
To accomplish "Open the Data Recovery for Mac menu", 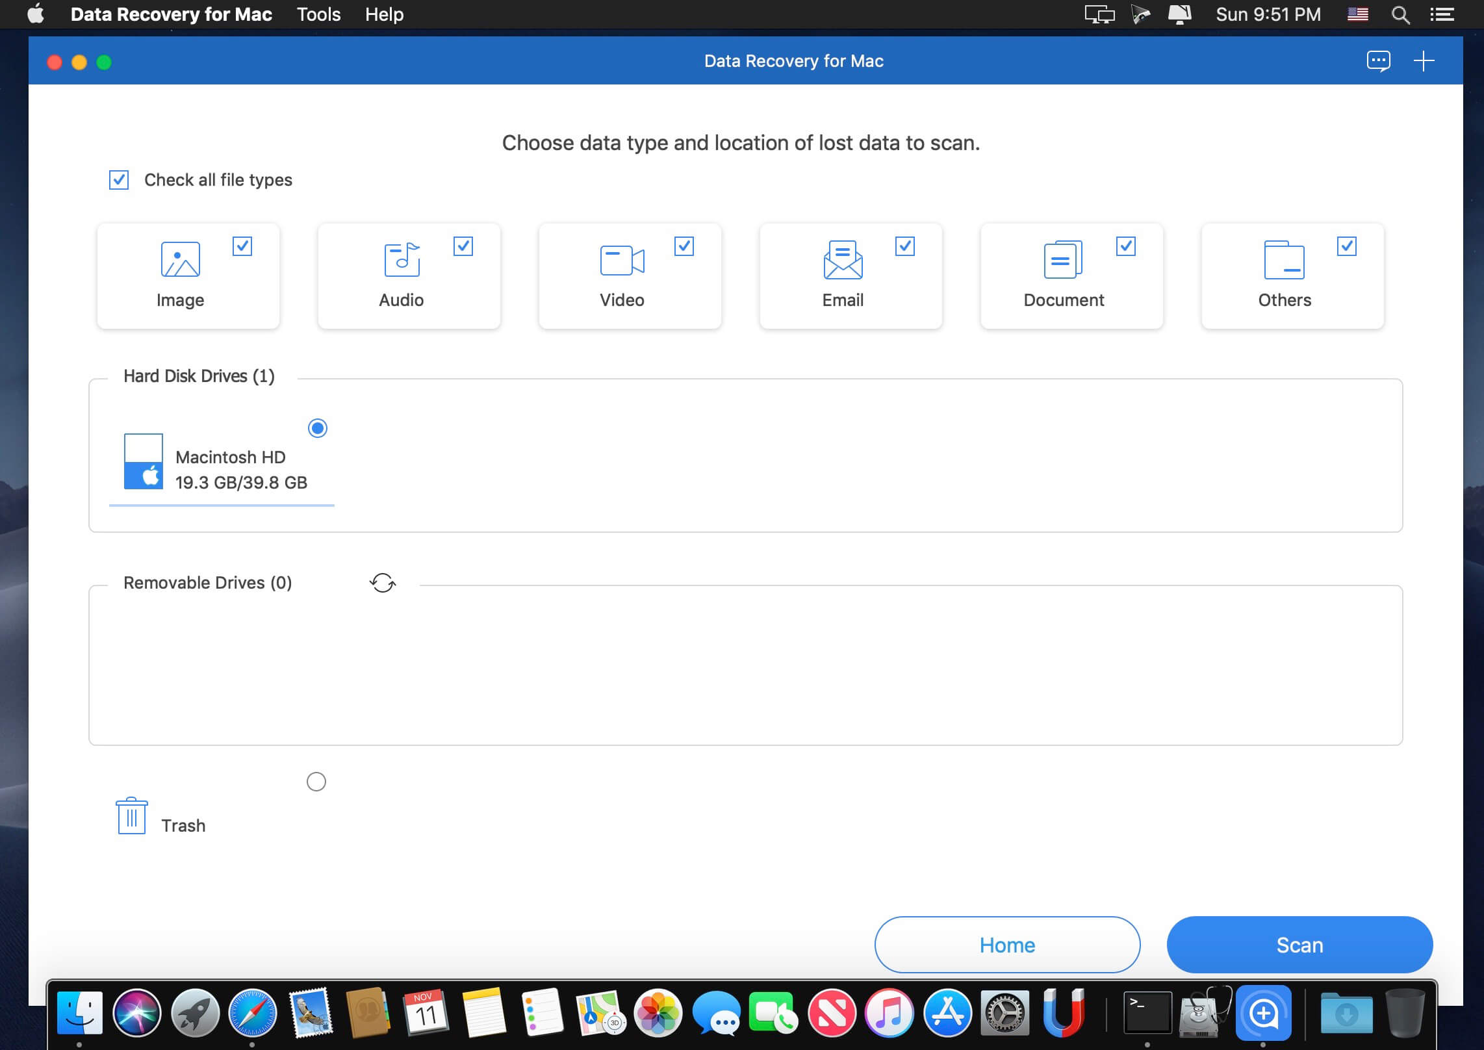I will coord(171,14).
